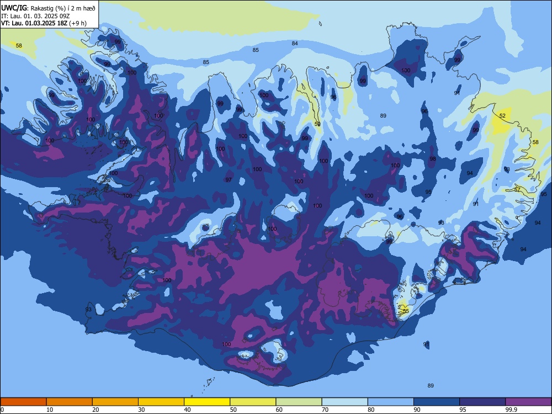Click the 20–30 amber legend swatch
This screenshot has height=414, width=552.
(x=115, y=402)
